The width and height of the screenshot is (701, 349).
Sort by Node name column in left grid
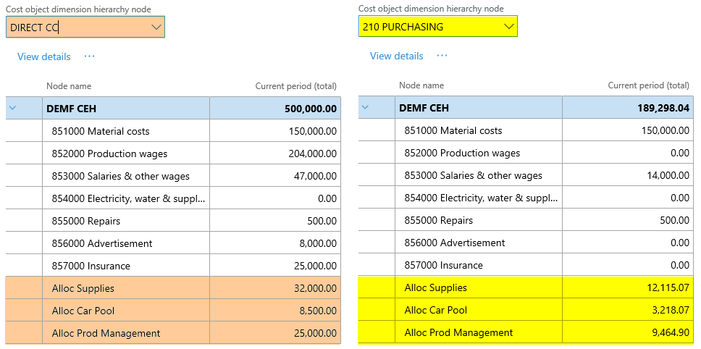point(69,86)
